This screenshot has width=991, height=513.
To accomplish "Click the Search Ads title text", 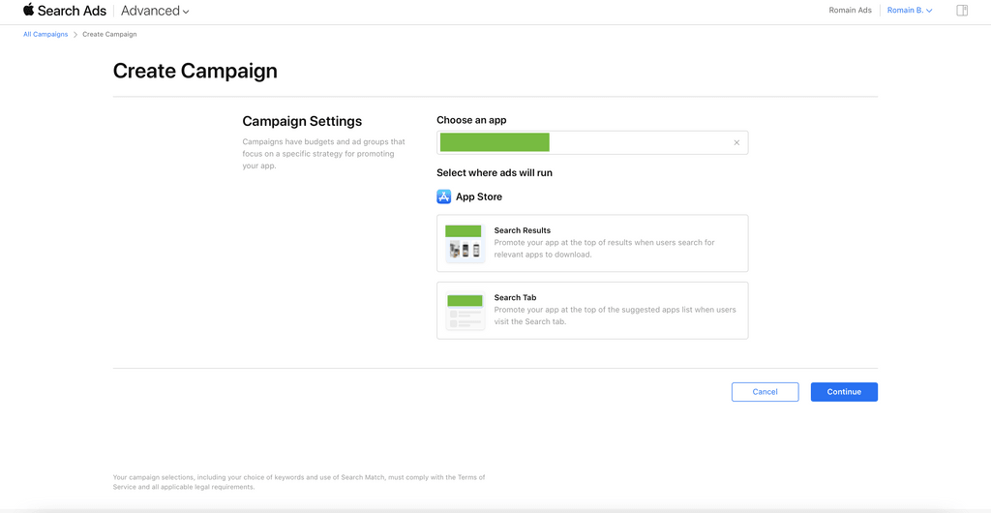I will click(x=72, y=11).
